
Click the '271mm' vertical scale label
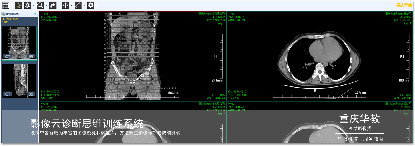coord(217,80)
